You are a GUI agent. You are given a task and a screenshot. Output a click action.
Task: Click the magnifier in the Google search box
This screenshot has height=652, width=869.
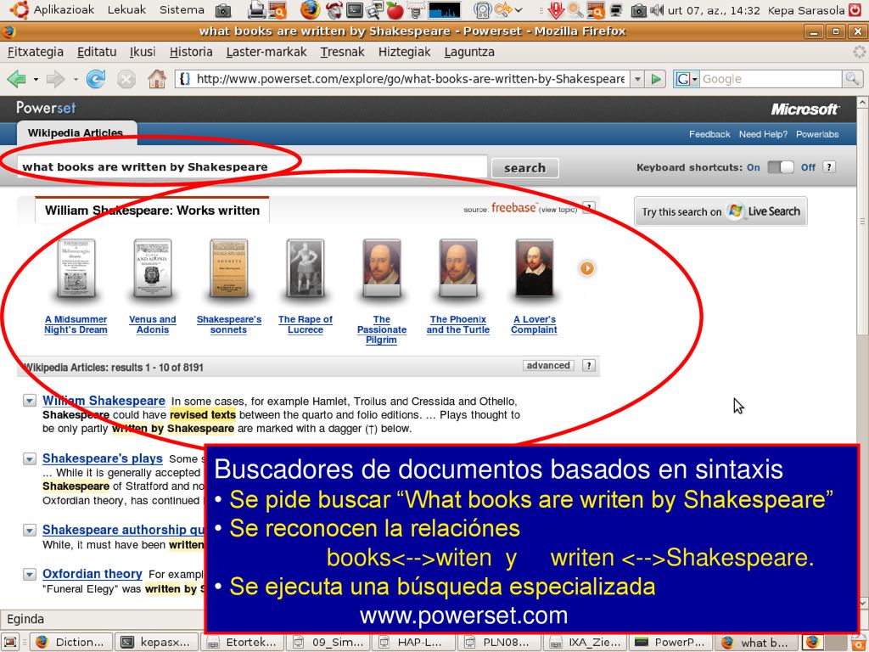click(x=851, y=79)
